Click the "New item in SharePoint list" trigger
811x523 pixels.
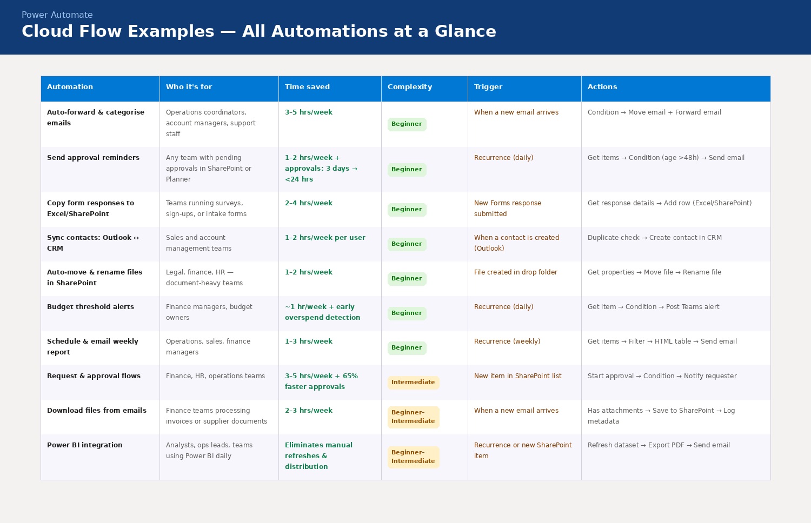(518, 376)
